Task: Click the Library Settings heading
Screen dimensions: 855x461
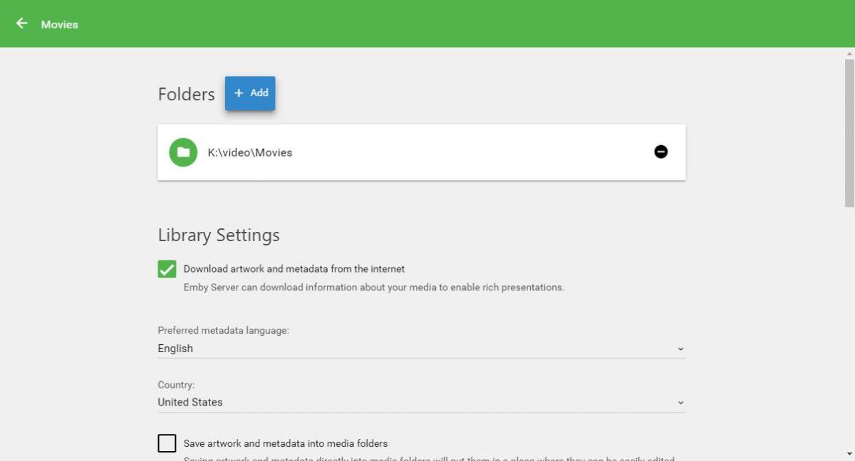Action: pyautogui.click(x=219, y=235)
